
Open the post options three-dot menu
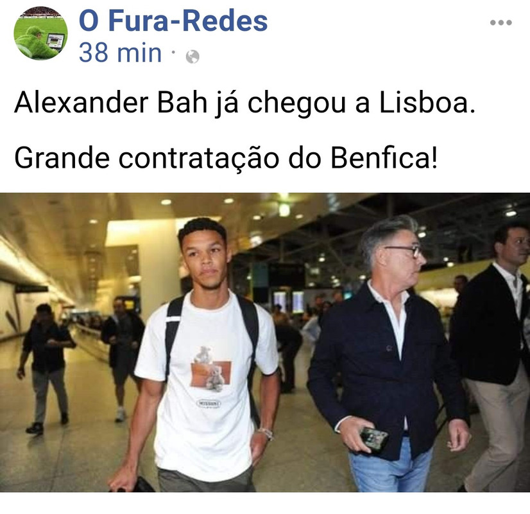tap(501, 22)
